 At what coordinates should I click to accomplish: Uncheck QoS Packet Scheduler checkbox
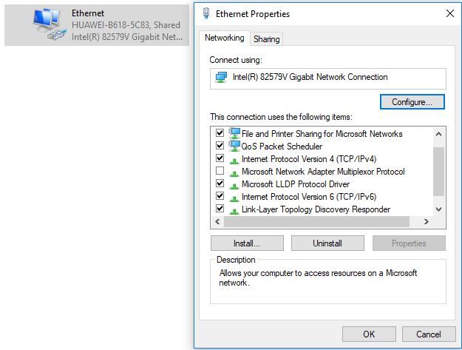[x=220, y=145]
